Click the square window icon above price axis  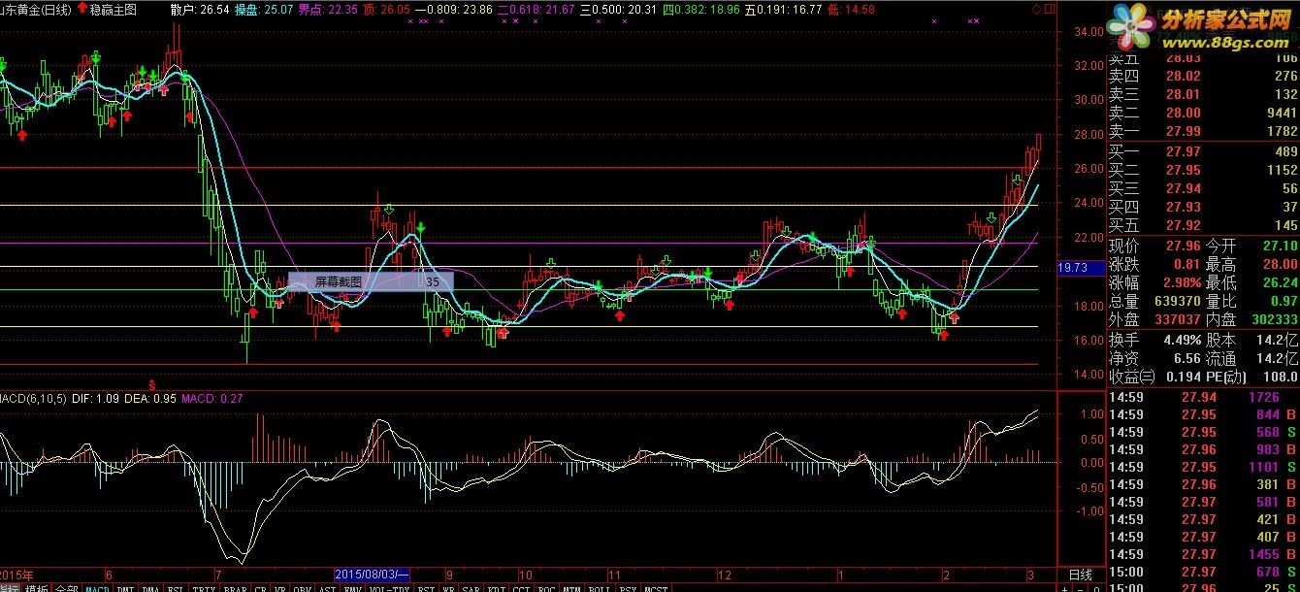[x=1050, y=9]
